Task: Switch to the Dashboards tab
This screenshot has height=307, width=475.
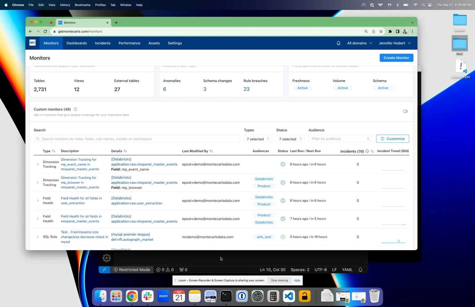Action: [x=77, y=43]
